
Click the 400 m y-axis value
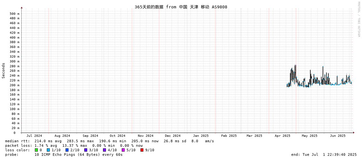(x=15, y=38)
